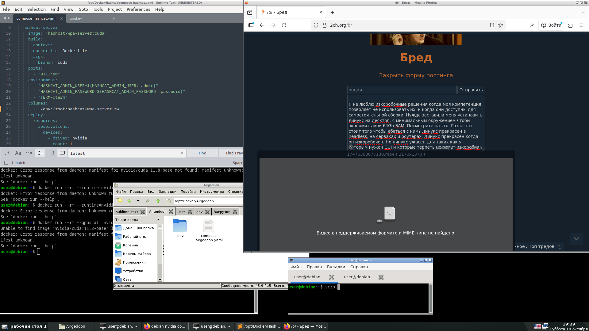Expand the Точки входа sidebar selector
Image resolution: width=589 pixels, height=331 pixels.
pyautogui.click(x=158, y=220)
